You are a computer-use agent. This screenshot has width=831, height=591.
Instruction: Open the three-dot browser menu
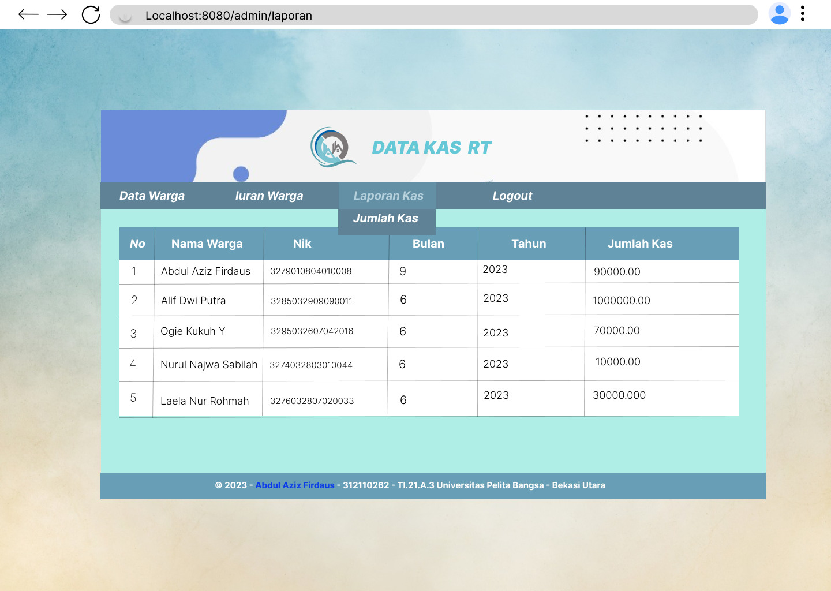(x=802, y=14)
